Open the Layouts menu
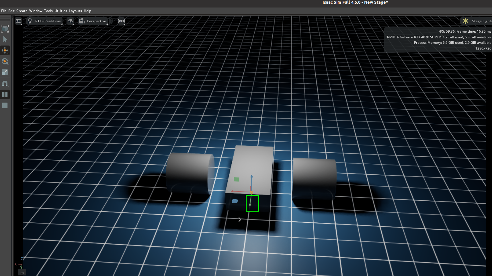The height and width of the screenshot is (276, 492). coord(75,11)
